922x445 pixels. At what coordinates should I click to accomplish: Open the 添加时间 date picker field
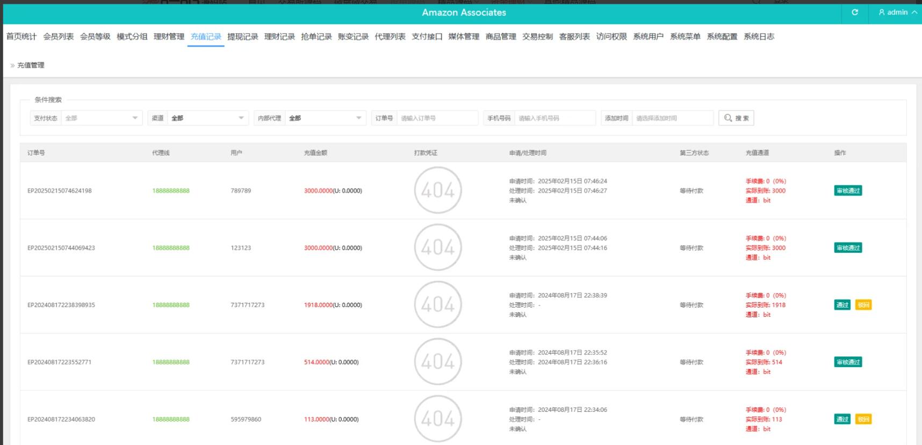coord(672,118)
